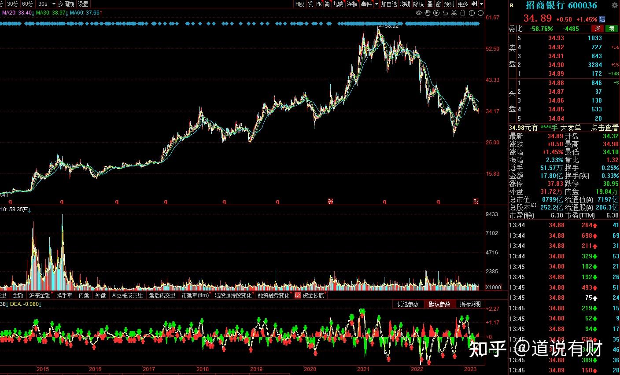Click the 简 toolbar button

328,4
